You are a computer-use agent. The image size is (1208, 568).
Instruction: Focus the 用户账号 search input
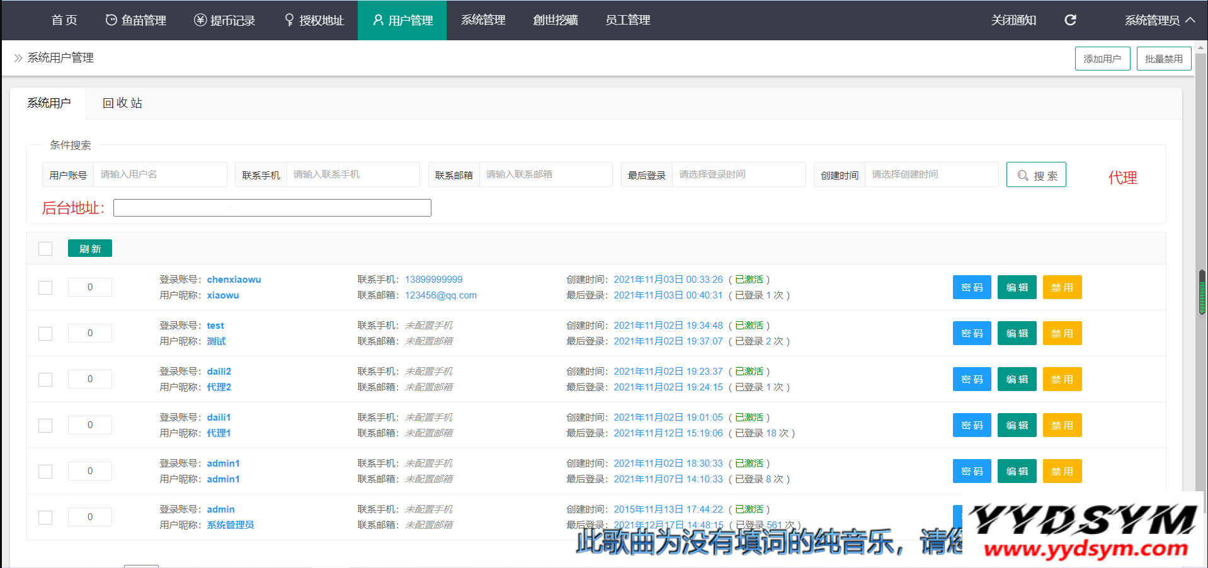pyautogui.click(x=160, y=174)
